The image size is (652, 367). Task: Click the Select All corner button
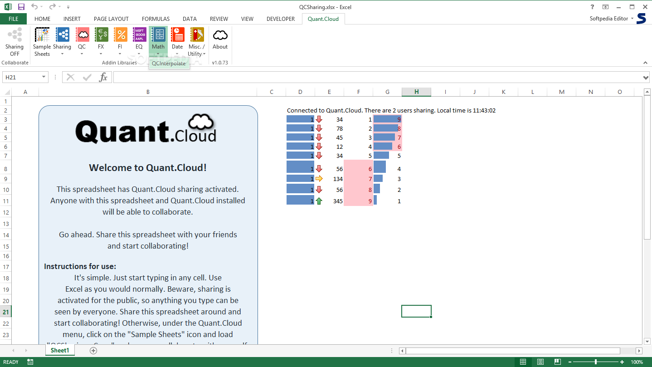(x=5, y=92)
